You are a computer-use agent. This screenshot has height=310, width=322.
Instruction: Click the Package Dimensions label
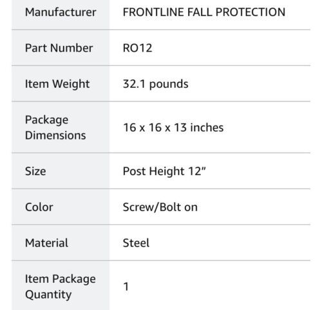click(55, 127)
